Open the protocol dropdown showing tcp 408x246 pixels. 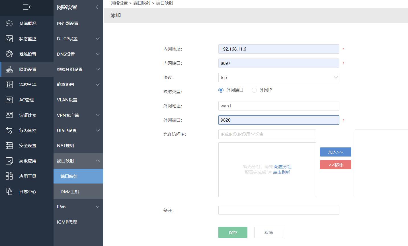(x=278, y=77)
